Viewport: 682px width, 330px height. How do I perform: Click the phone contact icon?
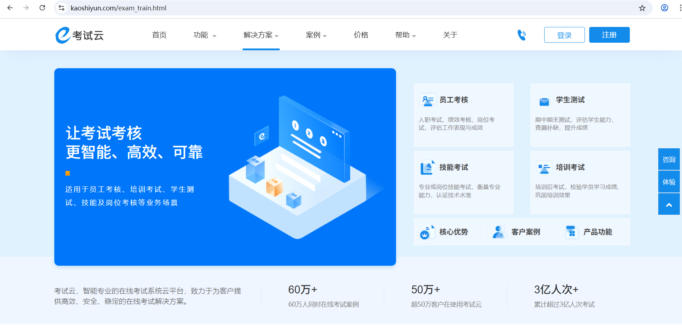(522, 35)
